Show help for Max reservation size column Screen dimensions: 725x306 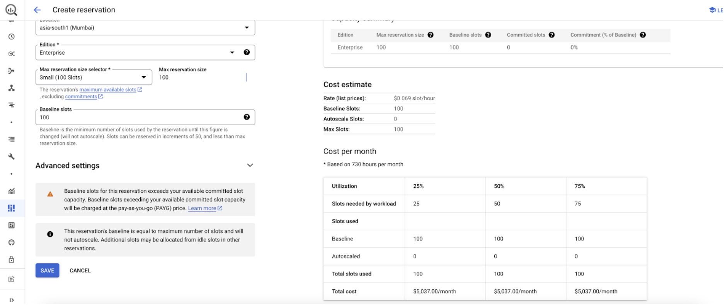pyautogui.click(x=431, y=35)
